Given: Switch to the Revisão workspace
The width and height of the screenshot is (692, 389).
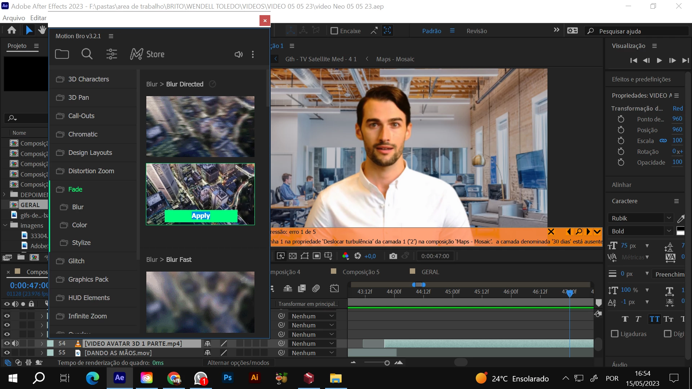Looking at the screenshot, I should point(476,31).
